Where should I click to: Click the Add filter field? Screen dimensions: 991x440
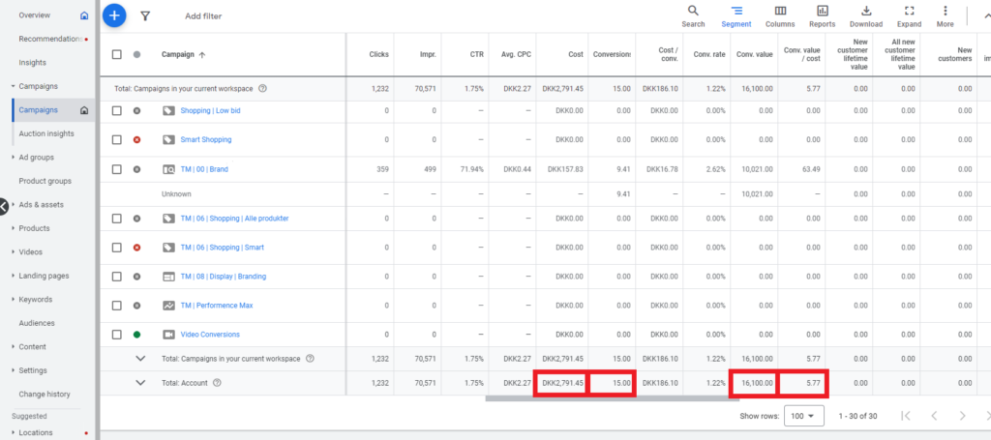pyautogui.click(x=203, y=16)
